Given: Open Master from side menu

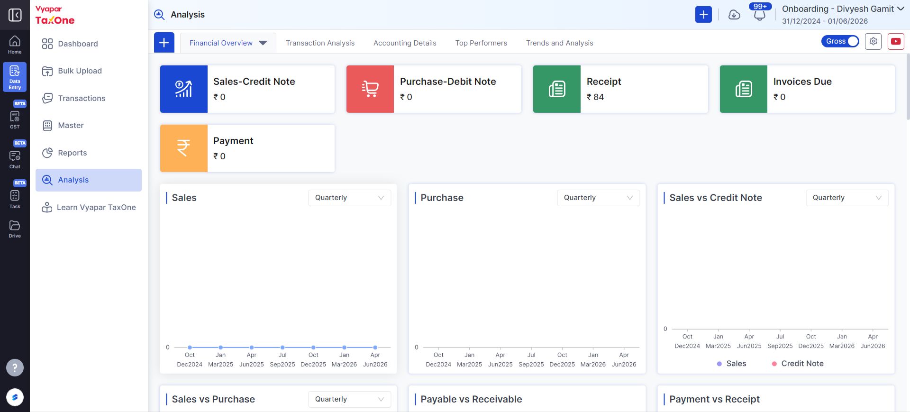Looking at the screenshot, I should 89,126.
